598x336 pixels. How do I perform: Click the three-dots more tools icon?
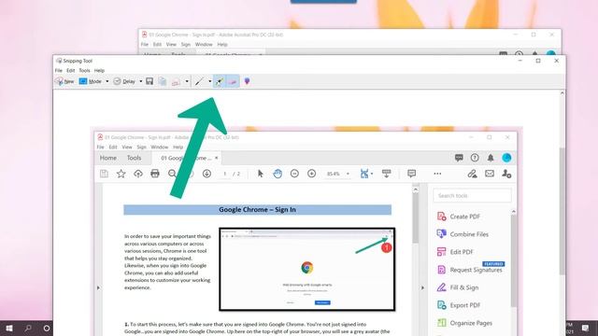(437, 174)
